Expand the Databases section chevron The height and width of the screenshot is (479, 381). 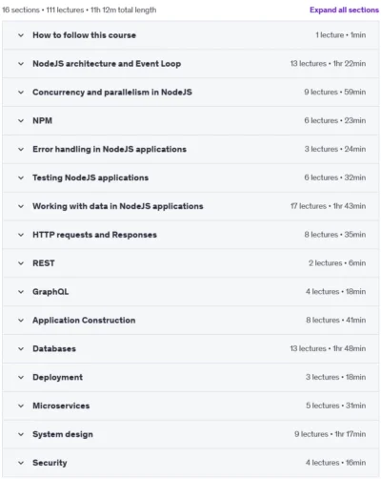click(21, 349)
